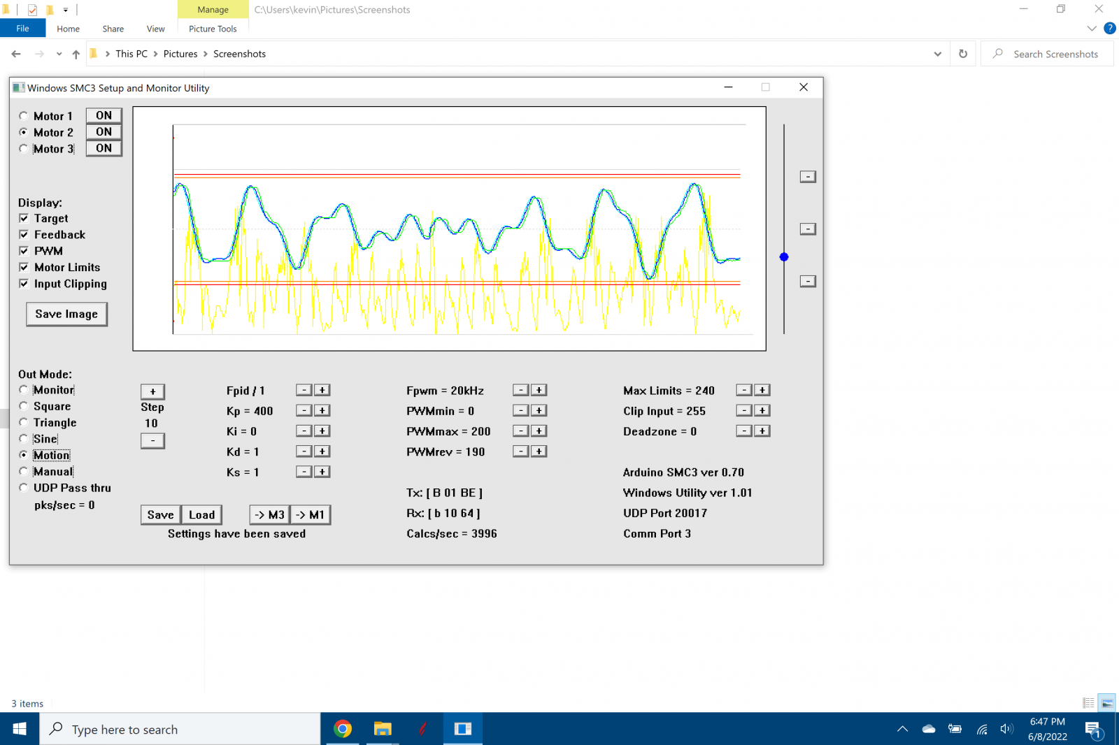
Task: Click the blue manual position slider handle
Action: coord(784,257)
